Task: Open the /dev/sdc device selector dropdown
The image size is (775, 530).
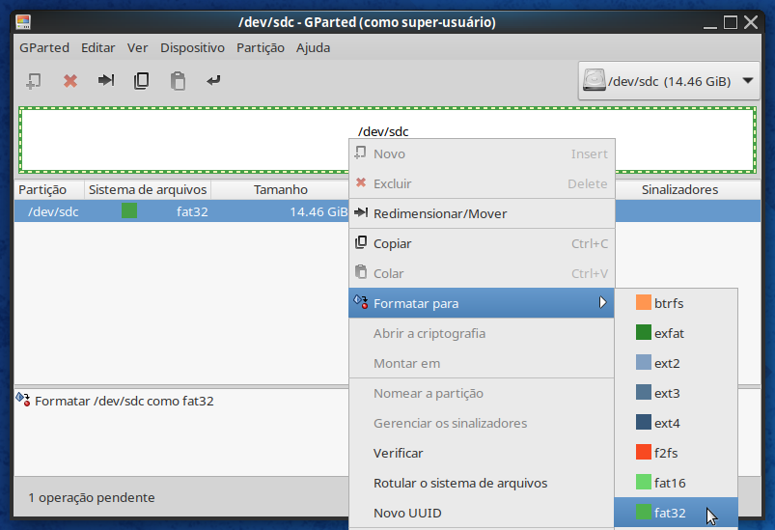Action: coord(669,81)
